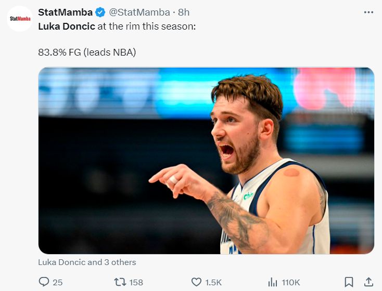The image size is (382, 291).
Task: Click the 1.5K likes count
Action: click(213, 282)
